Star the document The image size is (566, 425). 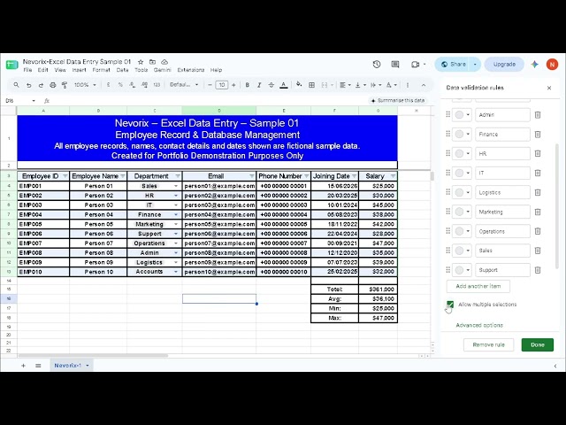(x=141, y=62)
